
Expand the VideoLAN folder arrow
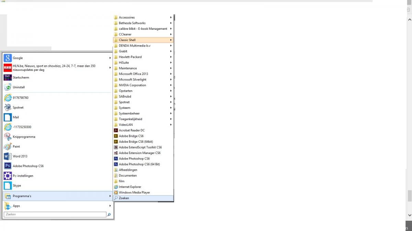pos(171,125)
